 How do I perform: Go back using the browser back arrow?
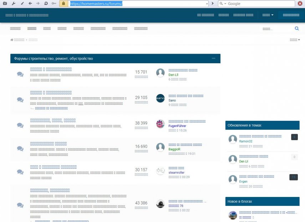[x=30, y=4]
